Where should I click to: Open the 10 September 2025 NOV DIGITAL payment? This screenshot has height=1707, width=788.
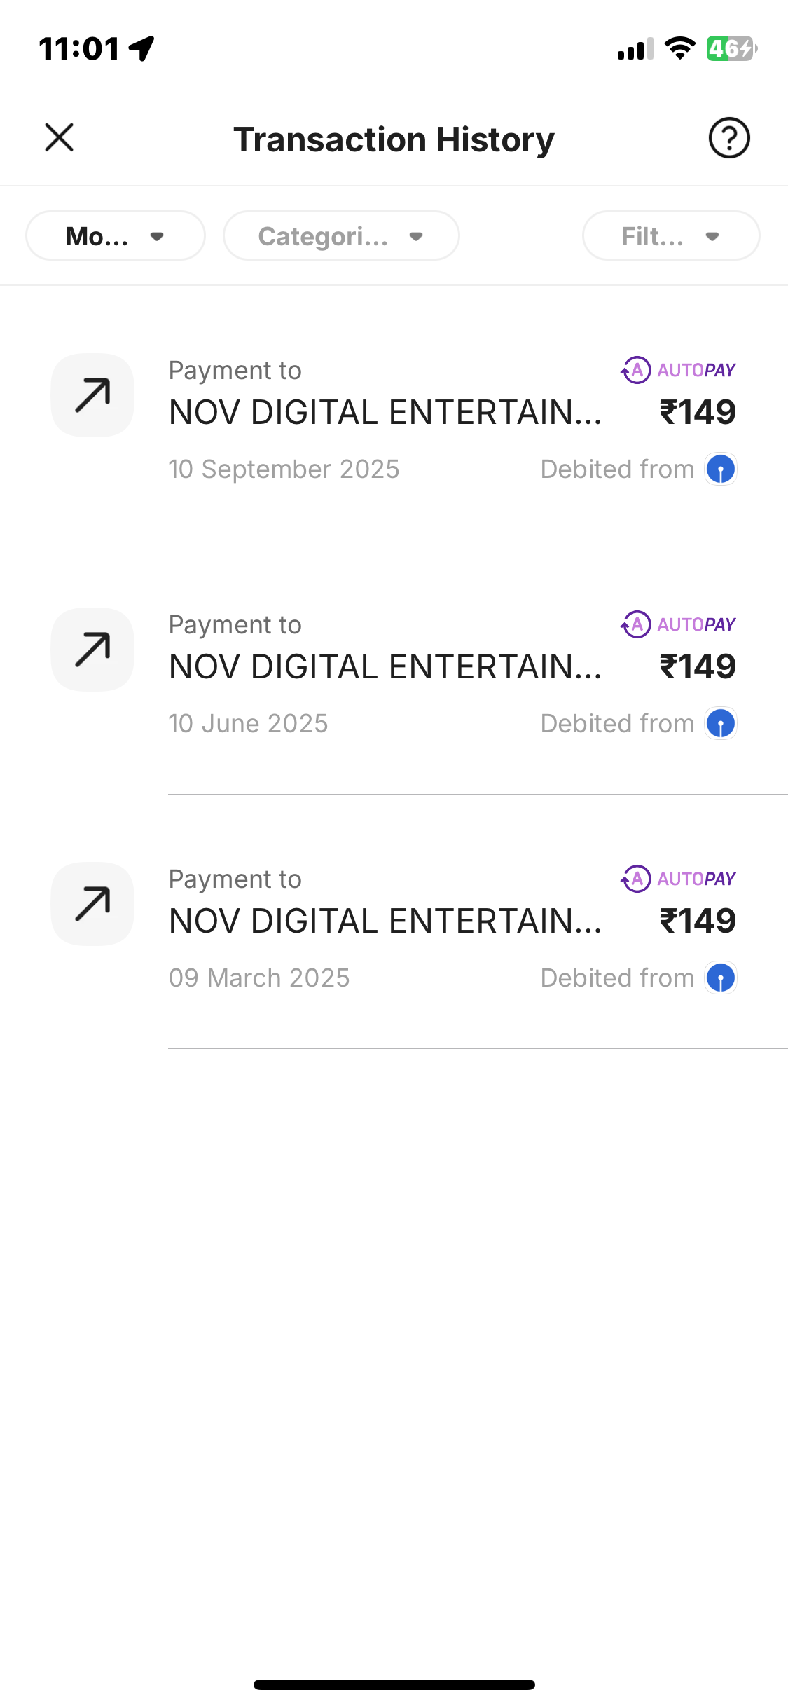point(385,413)
